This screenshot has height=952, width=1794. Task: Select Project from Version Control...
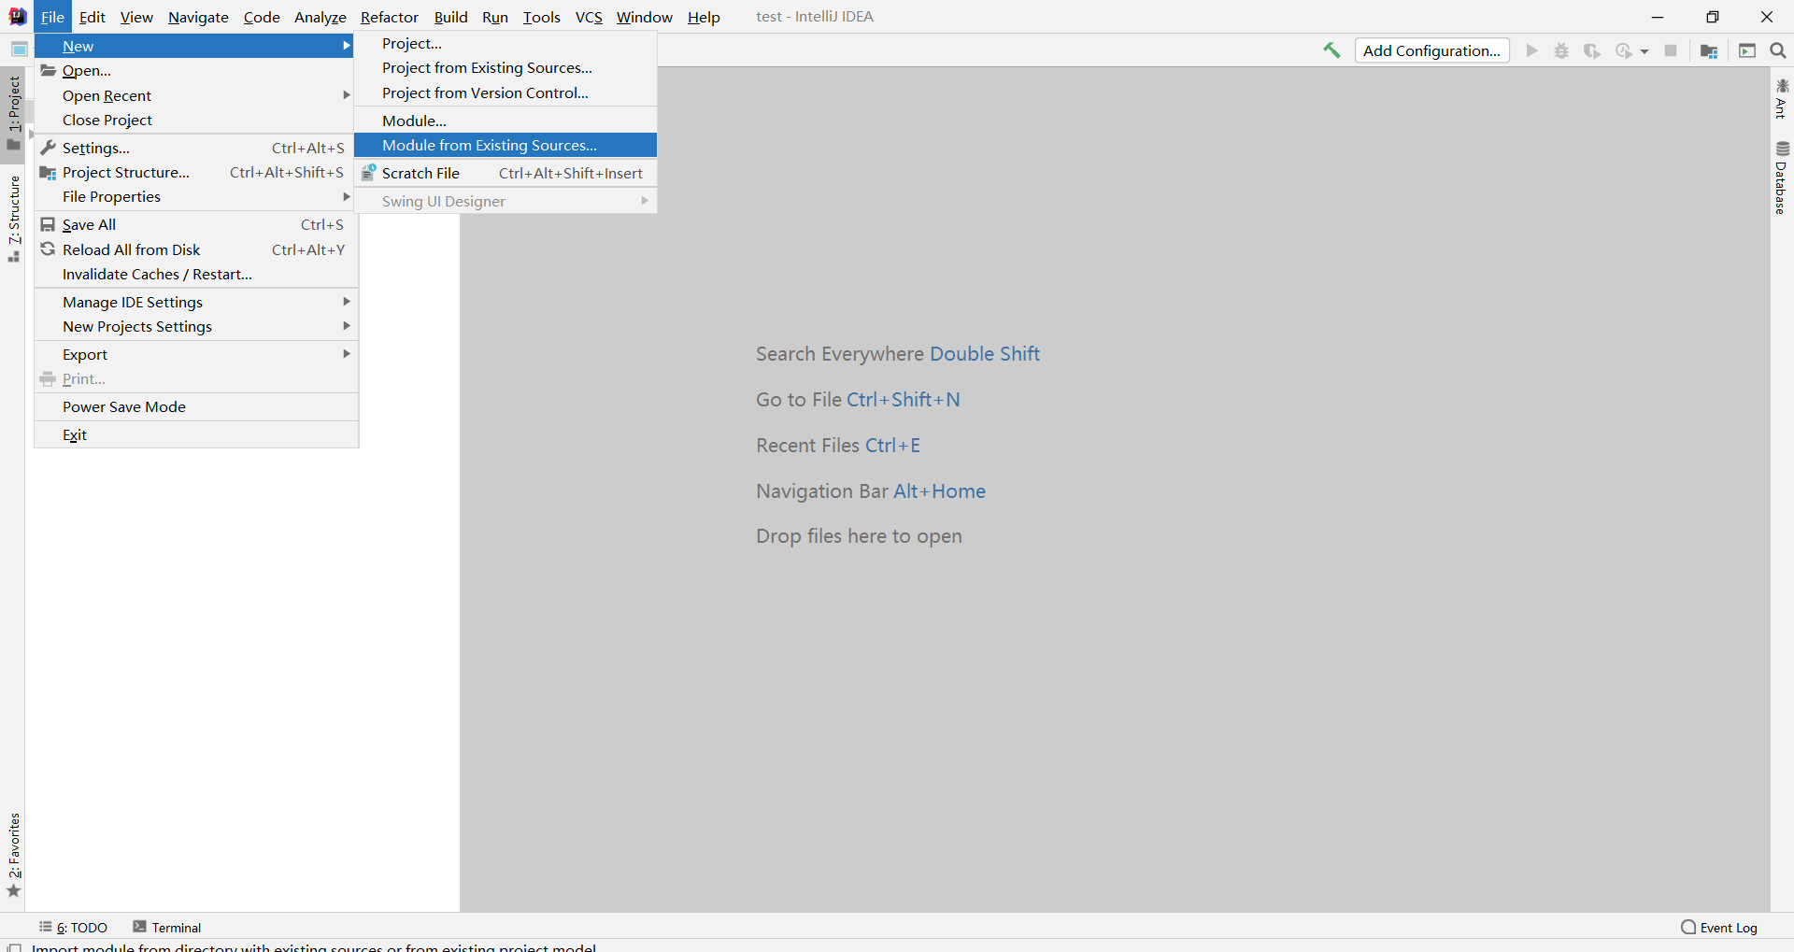click(505, 92)
